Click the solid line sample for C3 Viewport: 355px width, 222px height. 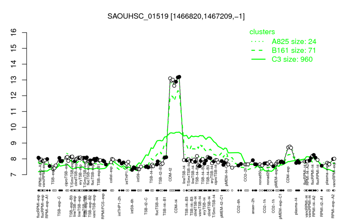[258, 59]
